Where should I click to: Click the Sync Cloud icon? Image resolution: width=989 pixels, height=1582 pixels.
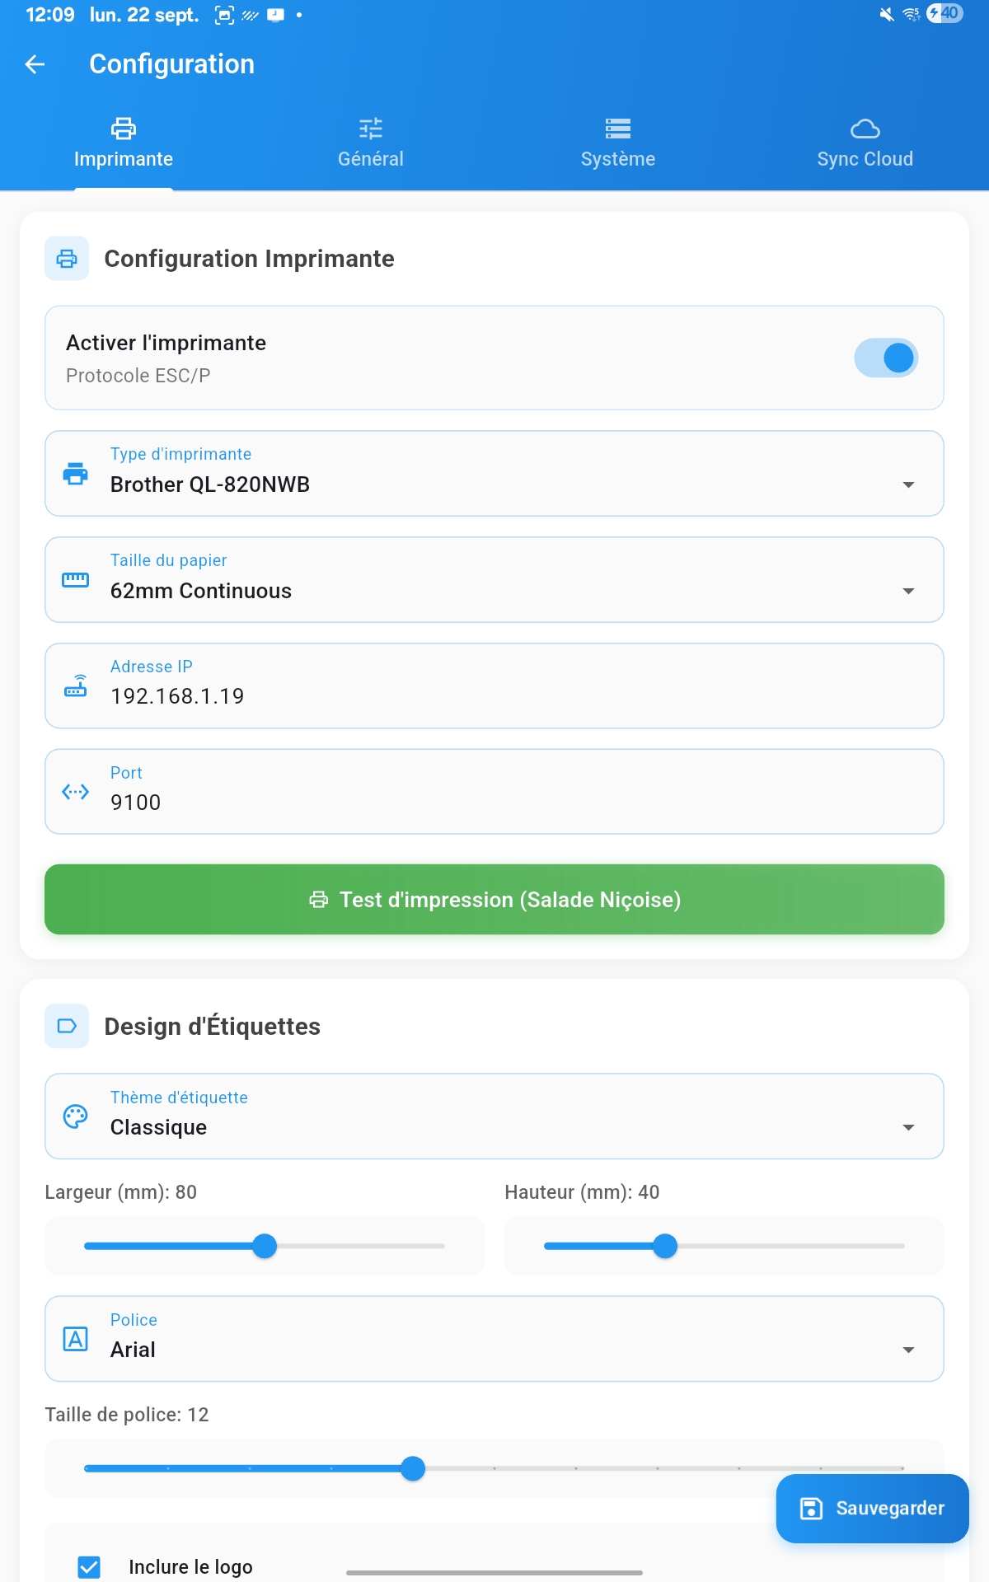865,129
